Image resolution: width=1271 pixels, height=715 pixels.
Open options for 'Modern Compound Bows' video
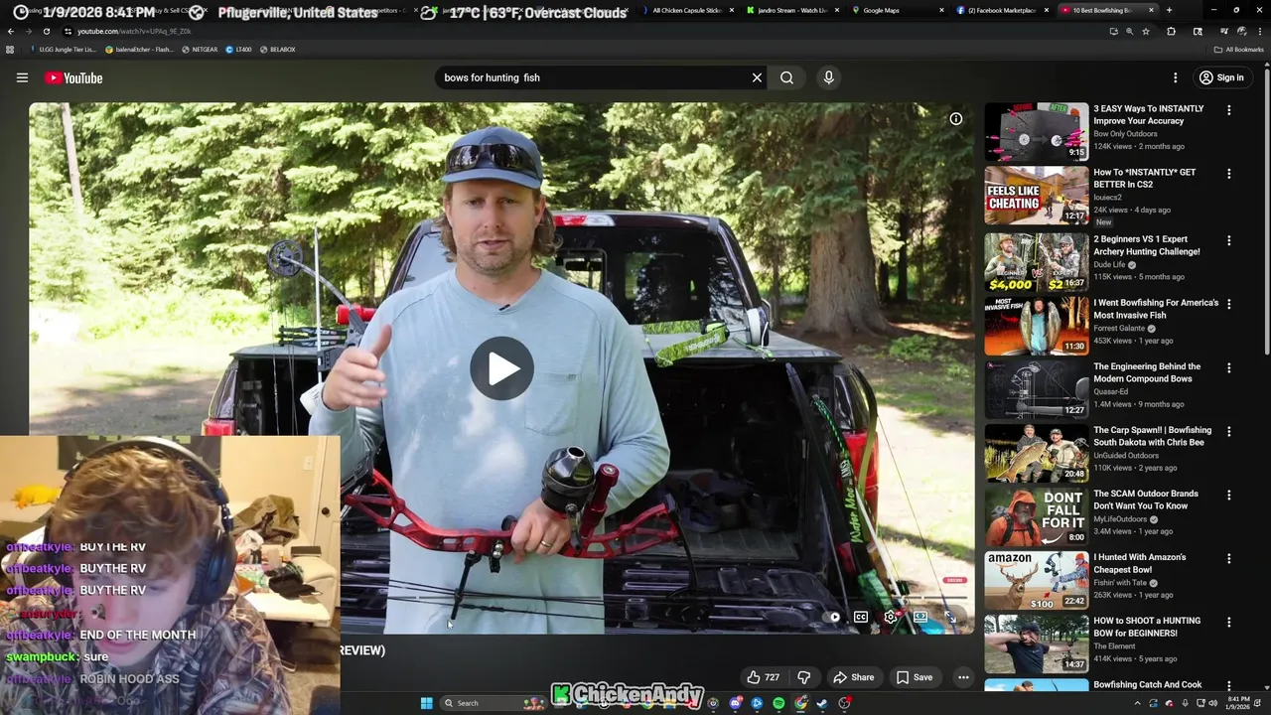pos(1228,367)
